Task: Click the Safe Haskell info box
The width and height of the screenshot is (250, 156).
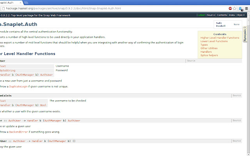Action: coord(228,25)
